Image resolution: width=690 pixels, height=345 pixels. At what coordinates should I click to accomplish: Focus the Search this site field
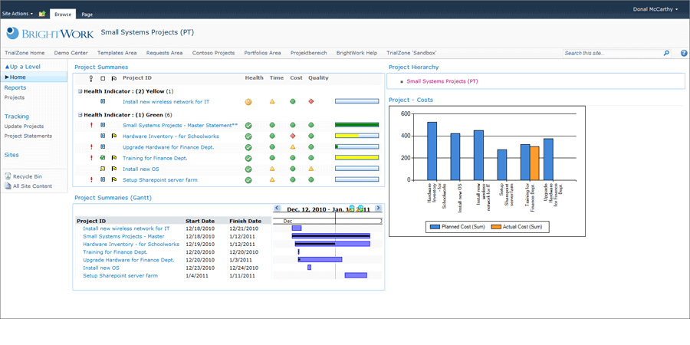613,53
